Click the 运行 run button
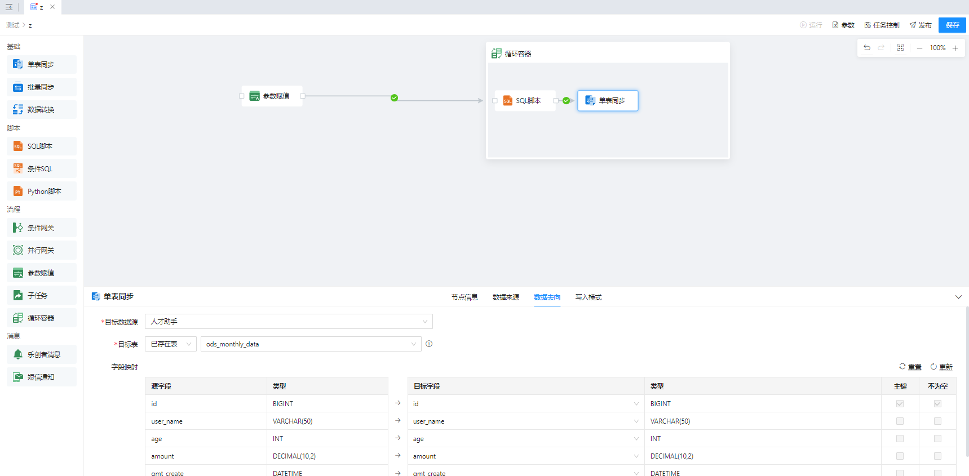Viewport: 969px width, 476px height. coord(811,25)
